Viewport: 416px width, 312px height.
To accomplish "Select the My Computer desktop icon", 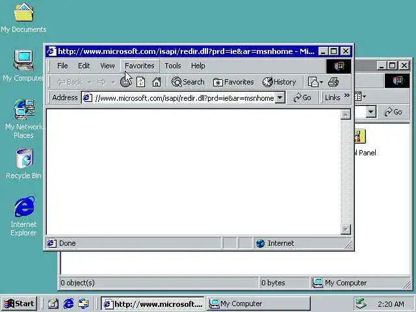I will [x=23, y=66].
